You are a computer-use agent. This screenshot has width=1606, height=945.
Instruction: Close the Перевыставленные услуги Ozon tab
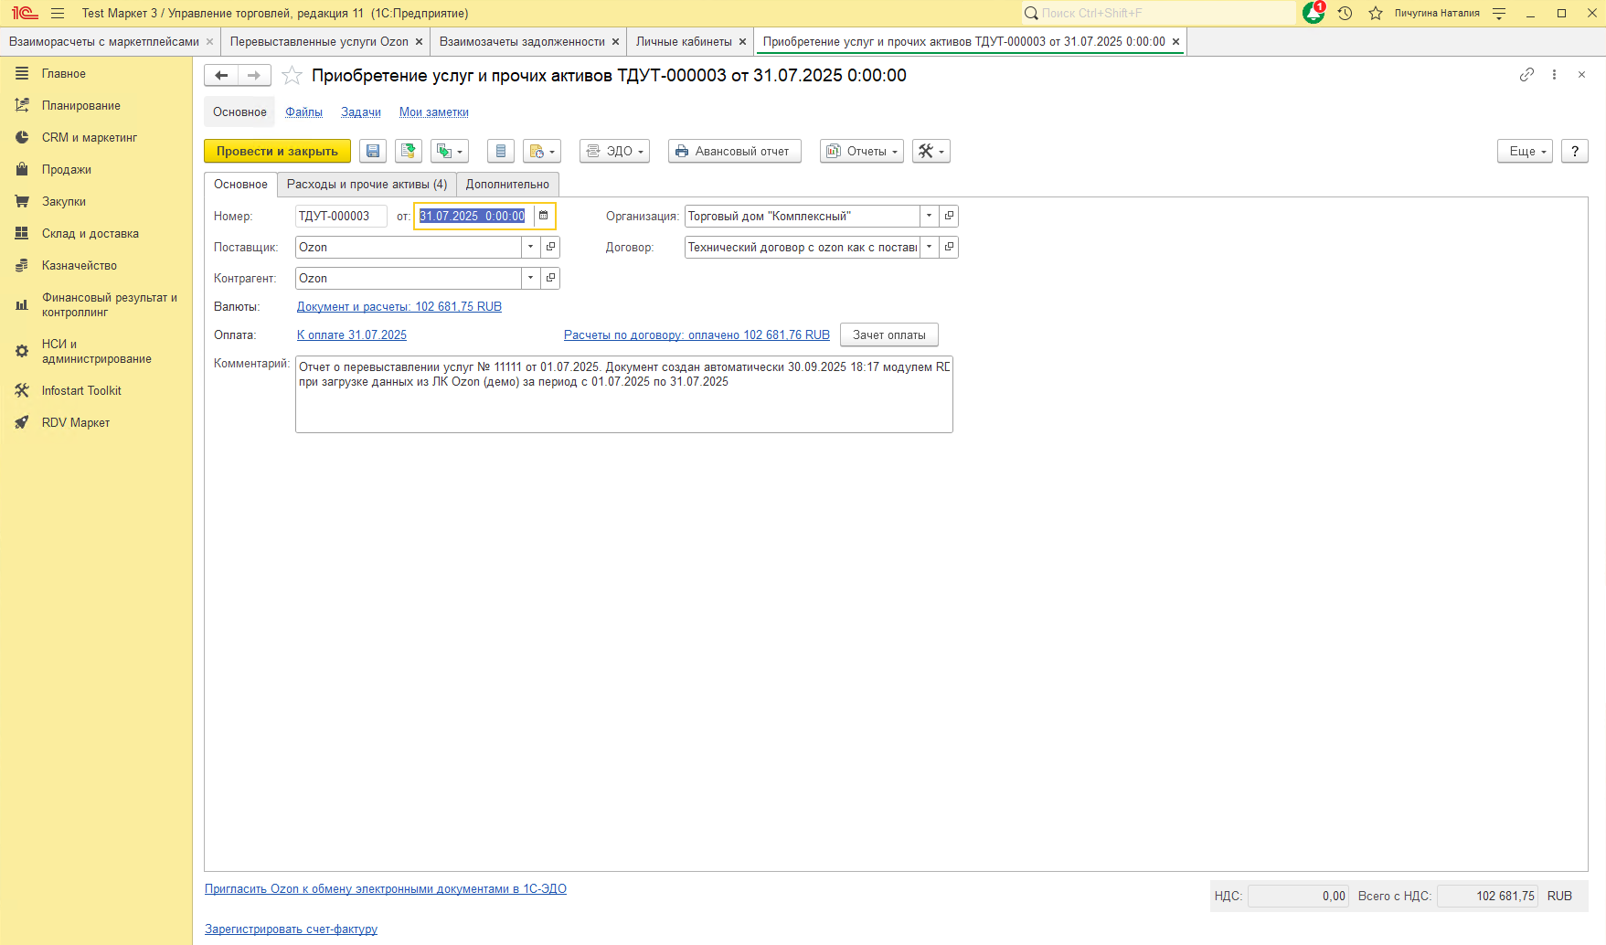pyautogui.click(x=420, y=41)
